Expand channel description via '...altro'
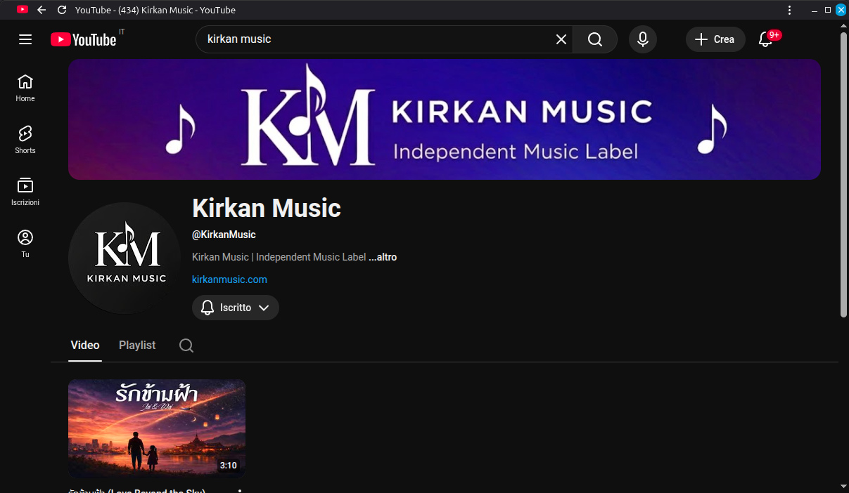 click(383, 257)
